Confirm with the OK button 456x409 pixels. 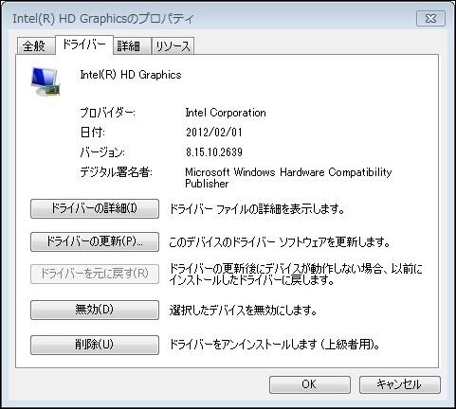310,384
